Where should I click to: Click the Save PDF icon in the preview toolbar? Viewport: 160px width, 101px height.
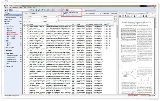click(123, 16)
